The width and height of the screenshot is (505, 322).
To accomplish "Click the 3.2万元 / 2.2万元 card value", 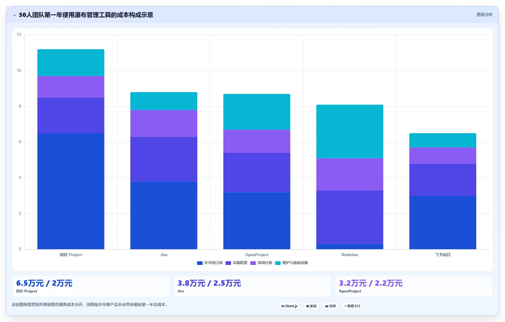I will click(371, 283).
